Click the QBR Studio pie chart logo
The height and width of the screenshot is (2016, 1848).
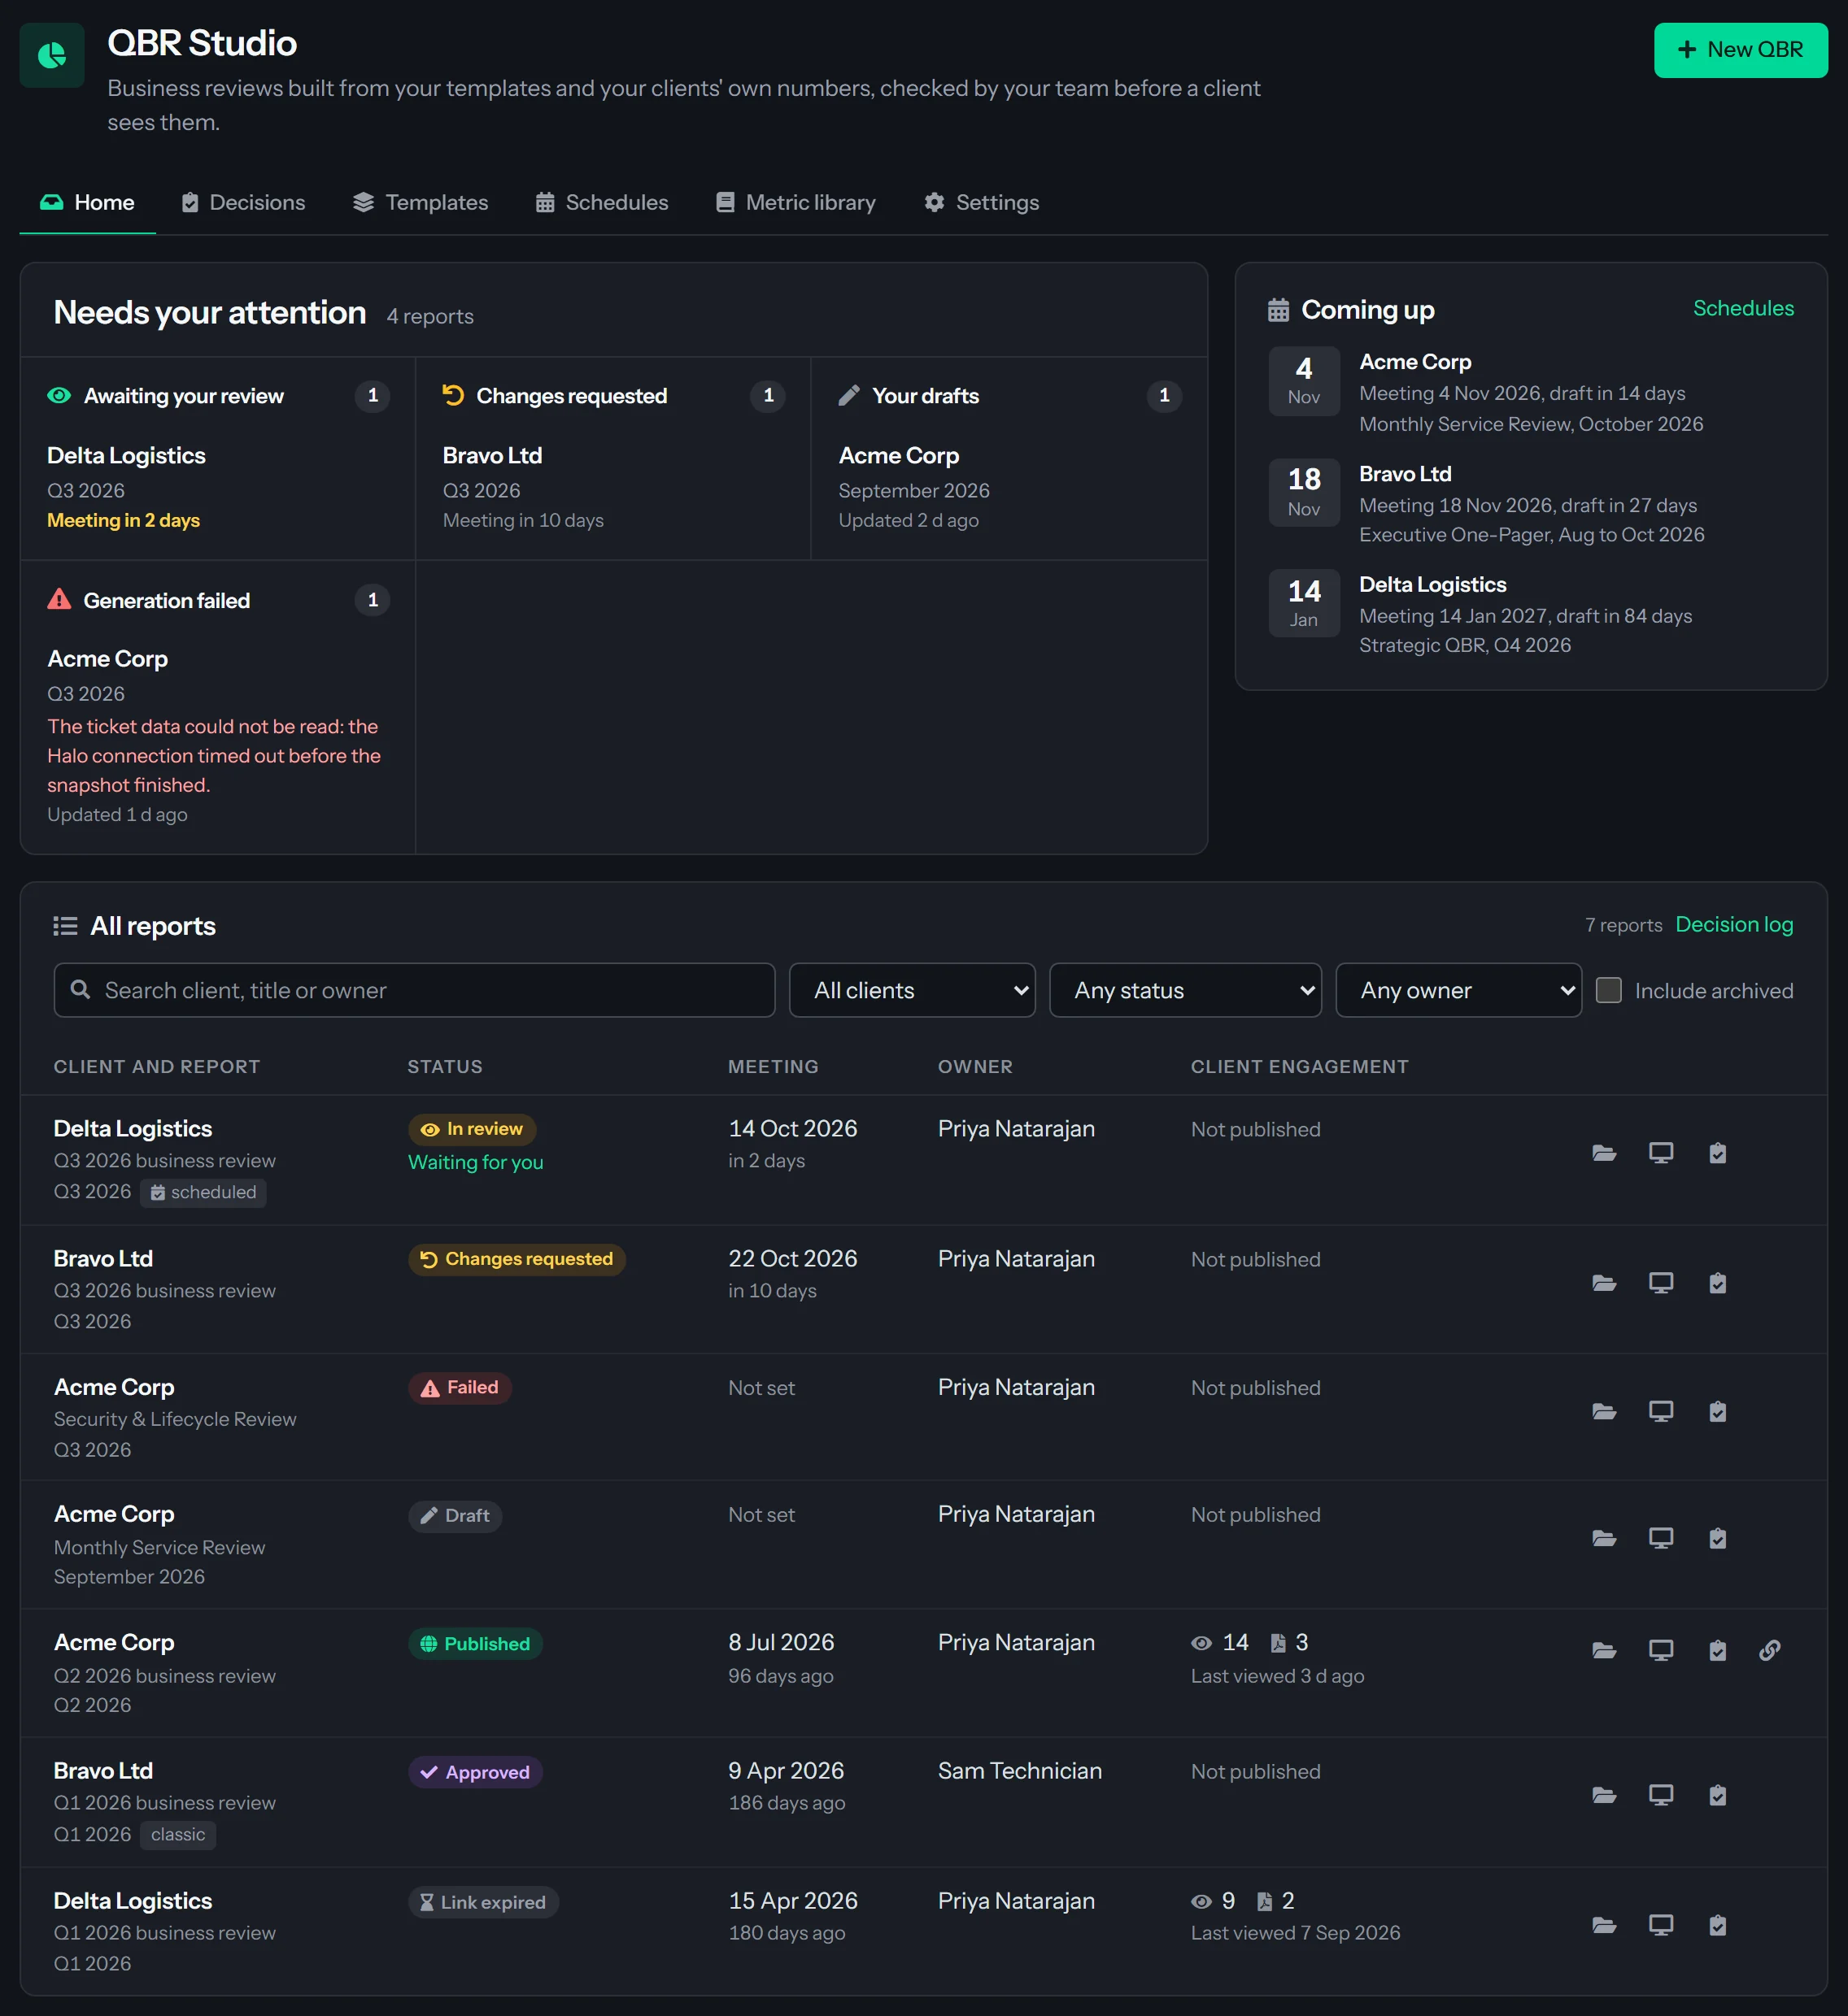(52, 55)
